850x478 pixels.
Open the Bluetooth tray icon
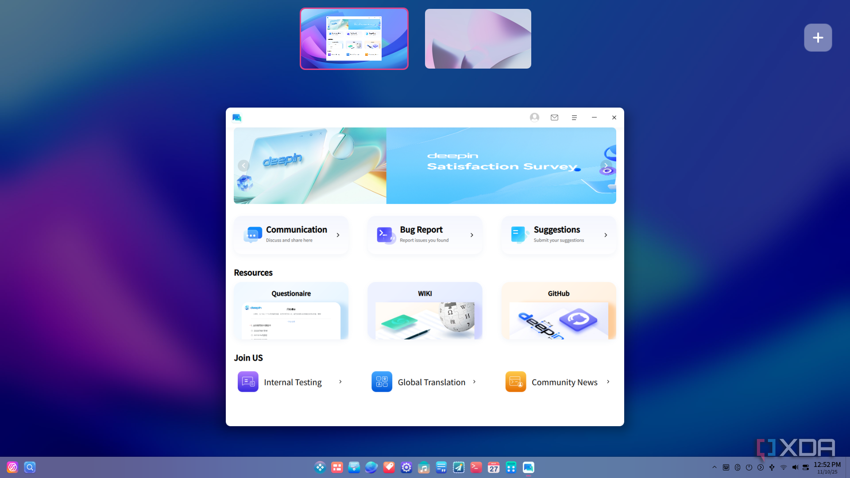click(738, 467)
